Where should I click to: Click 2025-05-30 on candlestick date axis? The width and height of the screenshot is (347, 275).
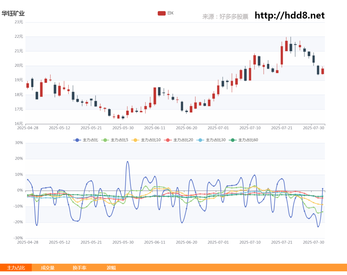pos(123,128)
